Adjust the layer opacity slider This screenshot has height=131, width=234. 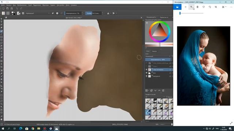[158, 60]
